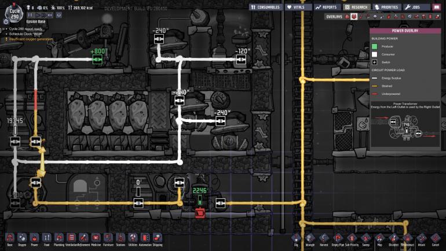The image size is (446, 251).
Task: Select the Dig tool
Action: [296, 238]
